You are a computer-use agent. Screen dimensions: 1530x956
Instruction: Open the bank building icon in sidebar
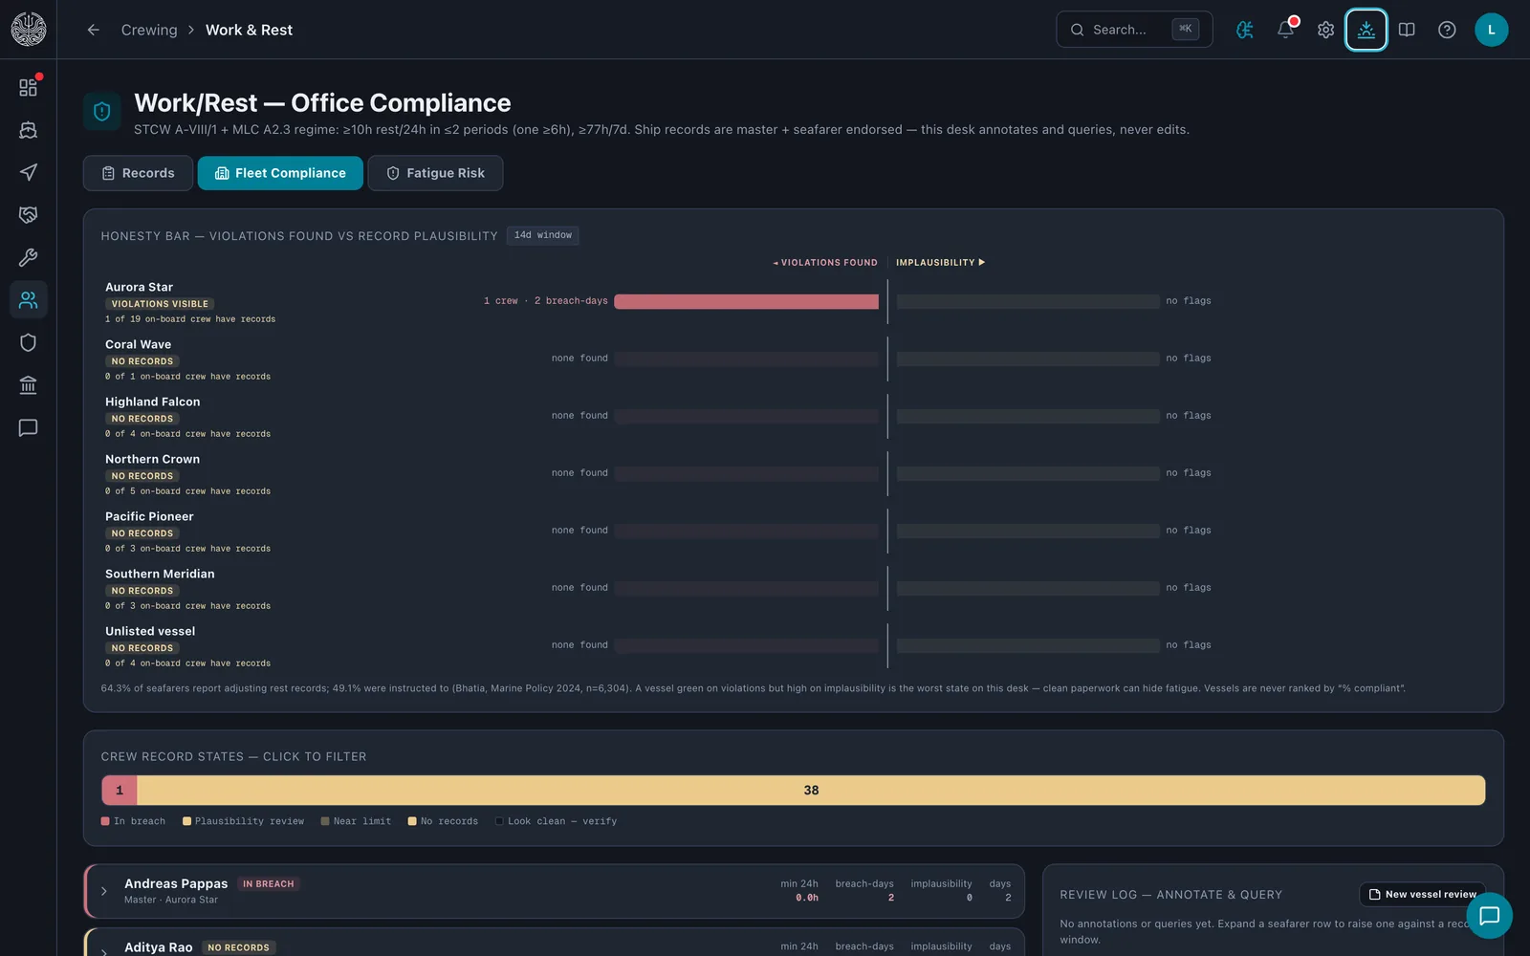pos(28,385)
